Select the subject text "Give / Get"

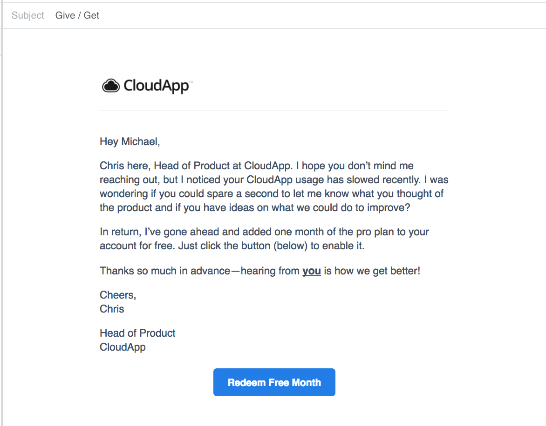pos(77,15)
